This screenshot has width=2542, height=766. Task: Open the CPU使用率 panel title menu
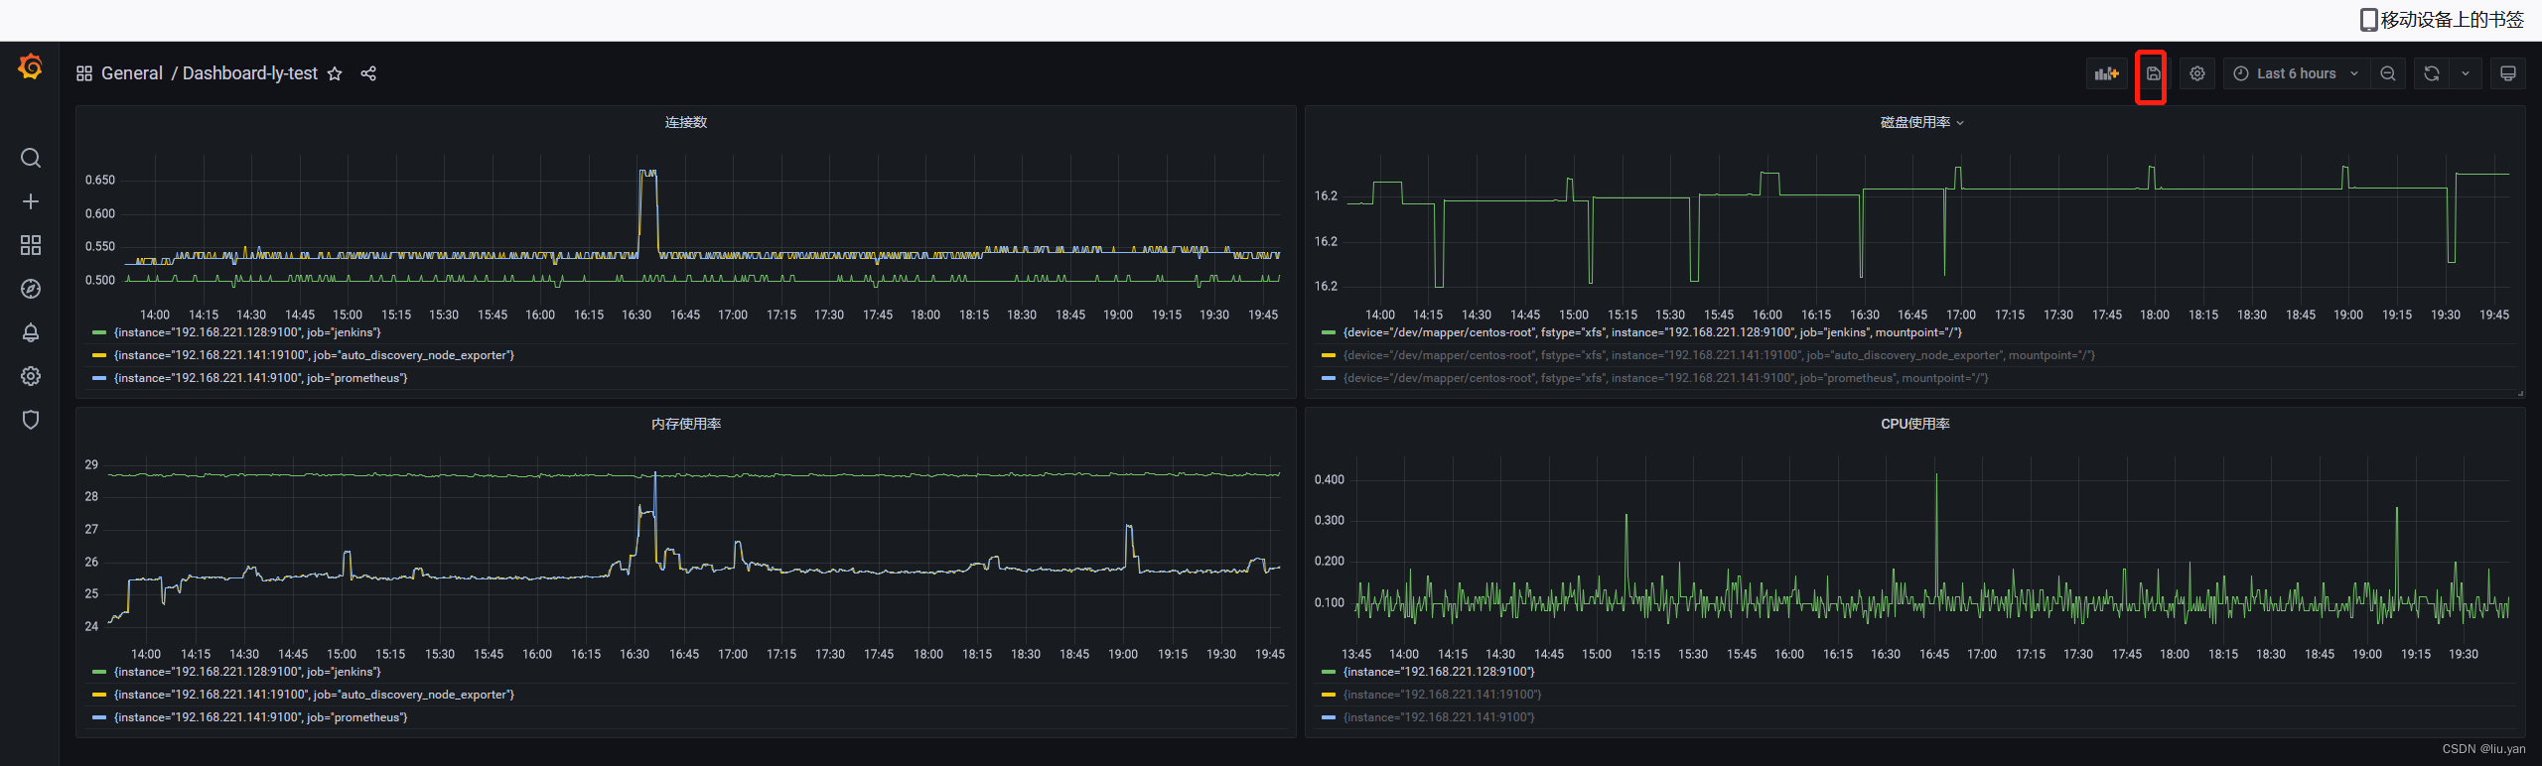coord(1914,424)
